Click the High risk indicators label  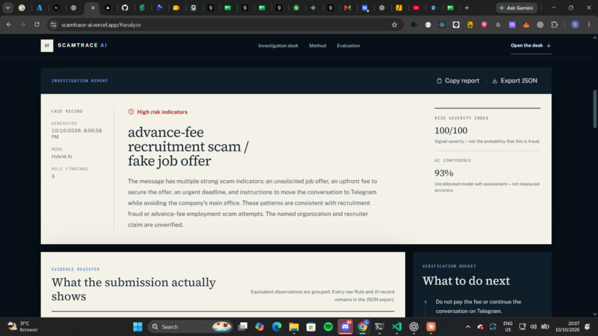coord(162,112)
